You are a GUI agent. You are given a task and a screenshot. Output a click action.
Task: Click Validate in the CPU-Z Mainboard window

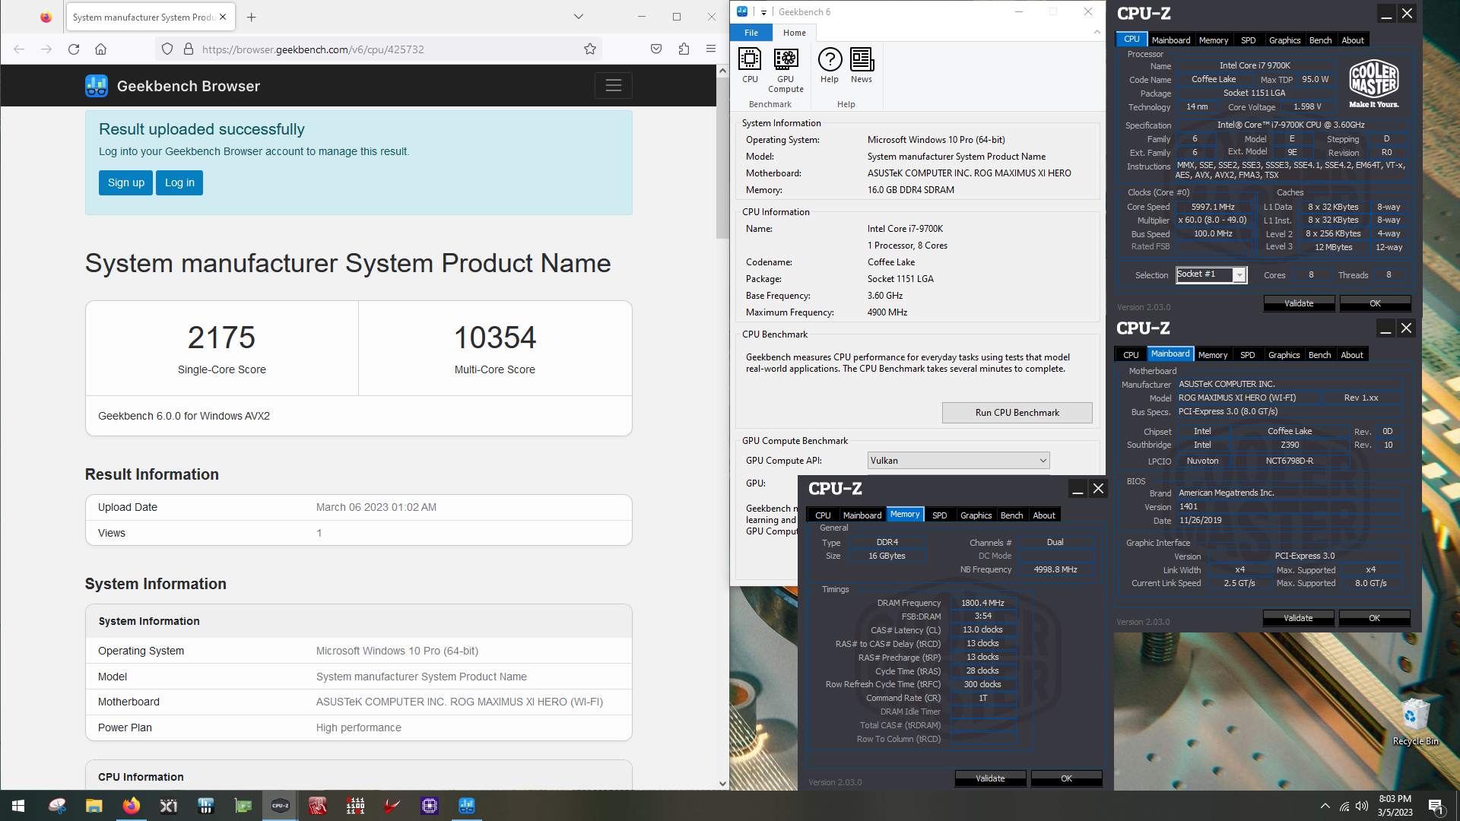point(1298,618)
